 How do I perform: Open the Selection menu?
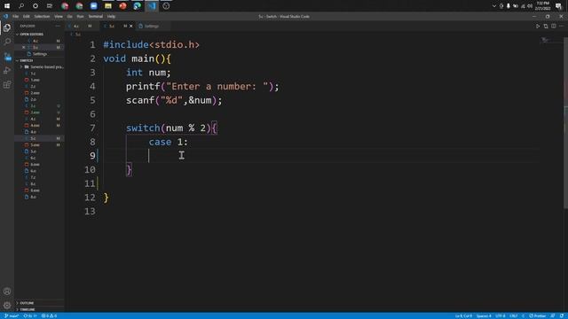coord(42,16)
